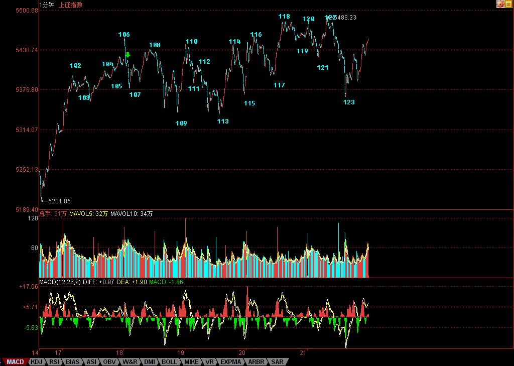Click the 上证指数 chart title
This screenshot has width=514, height=366.
pyautogui.click(x=71, y=5)
